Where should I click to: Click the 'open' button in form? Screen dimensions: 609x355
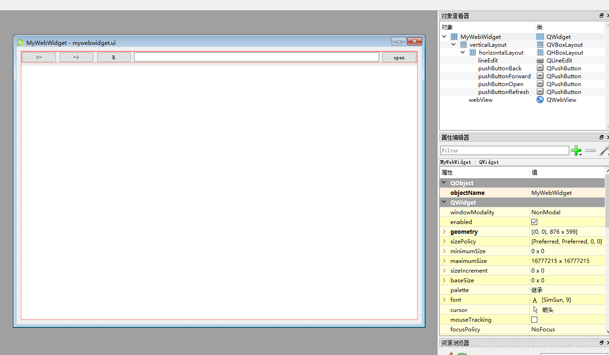pos(399,57)
